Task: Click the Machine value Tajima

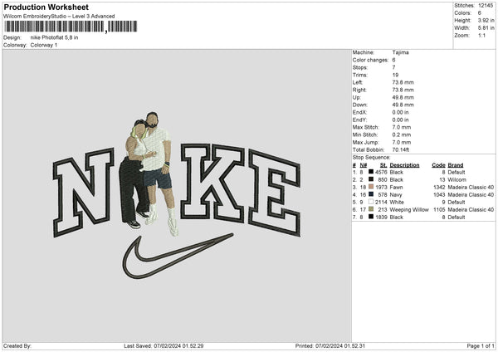Action: point(401,52)
